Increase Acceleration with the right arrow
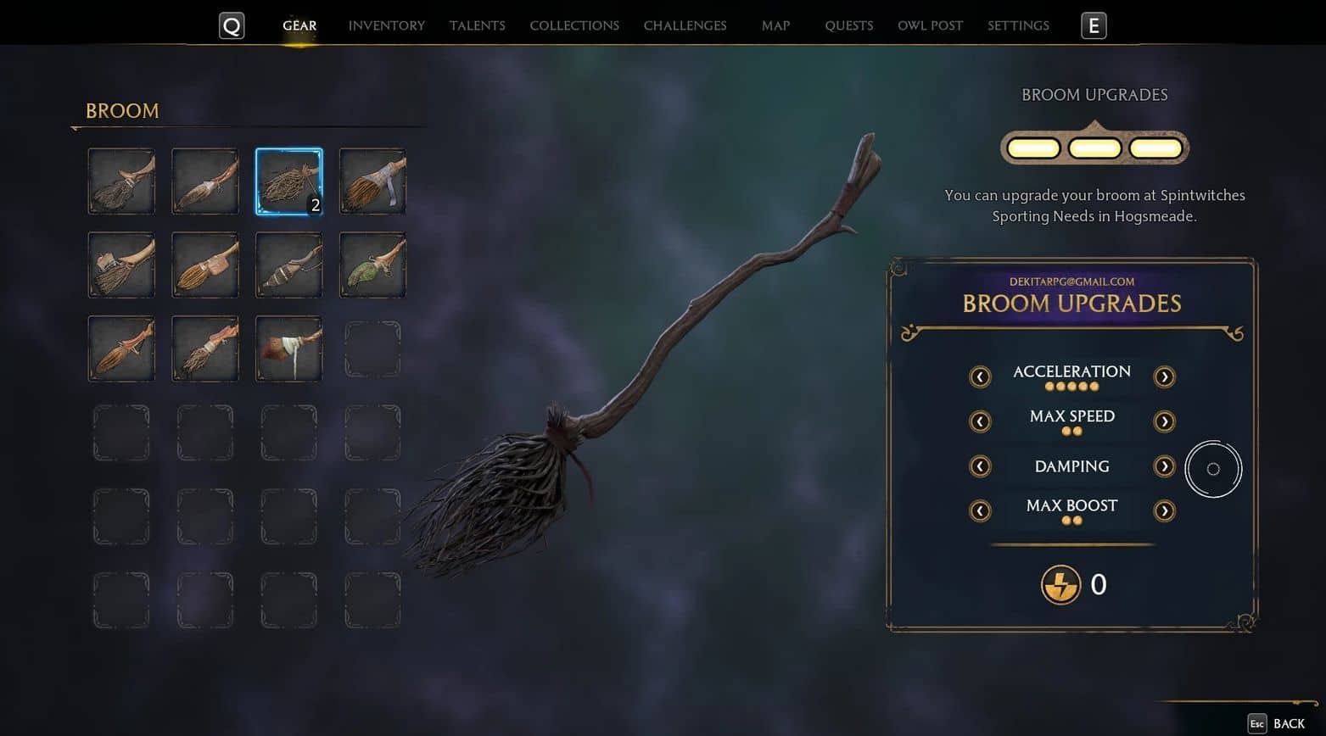 click(x=1164, y=376)
